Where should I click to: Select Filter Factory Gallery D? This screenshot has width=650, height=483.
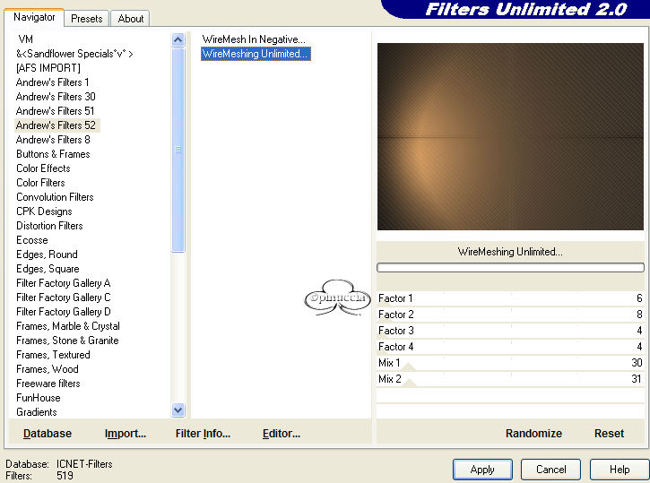63,312
